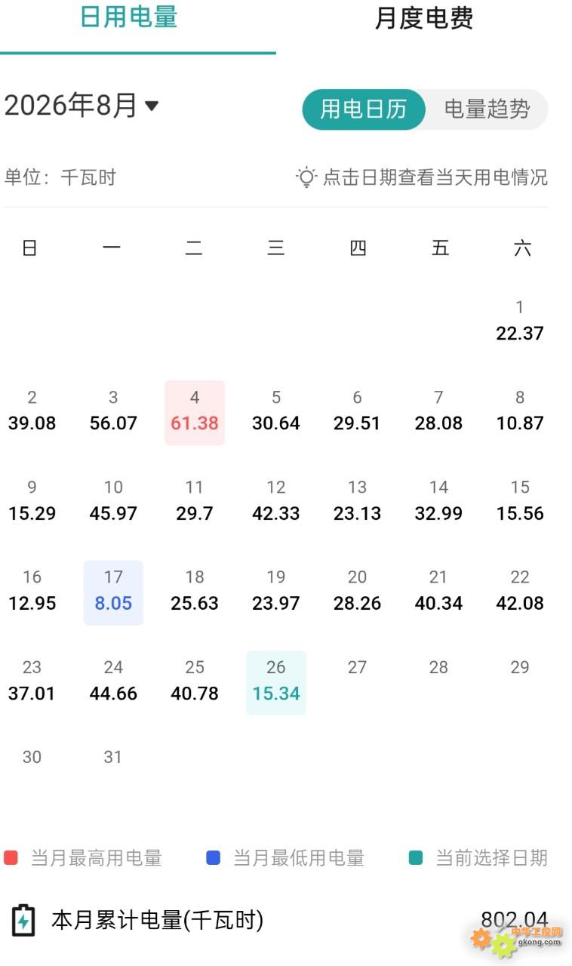The height and width of the screenshot is (966, 572).
Task: Open the month dropdown arrow
Action: tap(152, 106)
